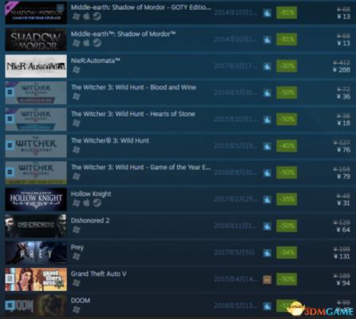Click the ¥ 131 price of Prey

click(x=342, y=256)
